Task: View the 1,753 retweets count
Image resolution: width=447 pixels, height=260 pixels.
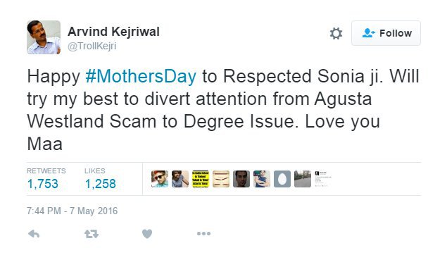Action: coord(43,183)
